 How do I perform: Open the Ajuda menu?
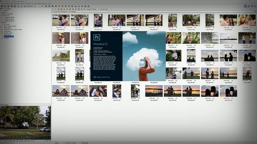50,4
